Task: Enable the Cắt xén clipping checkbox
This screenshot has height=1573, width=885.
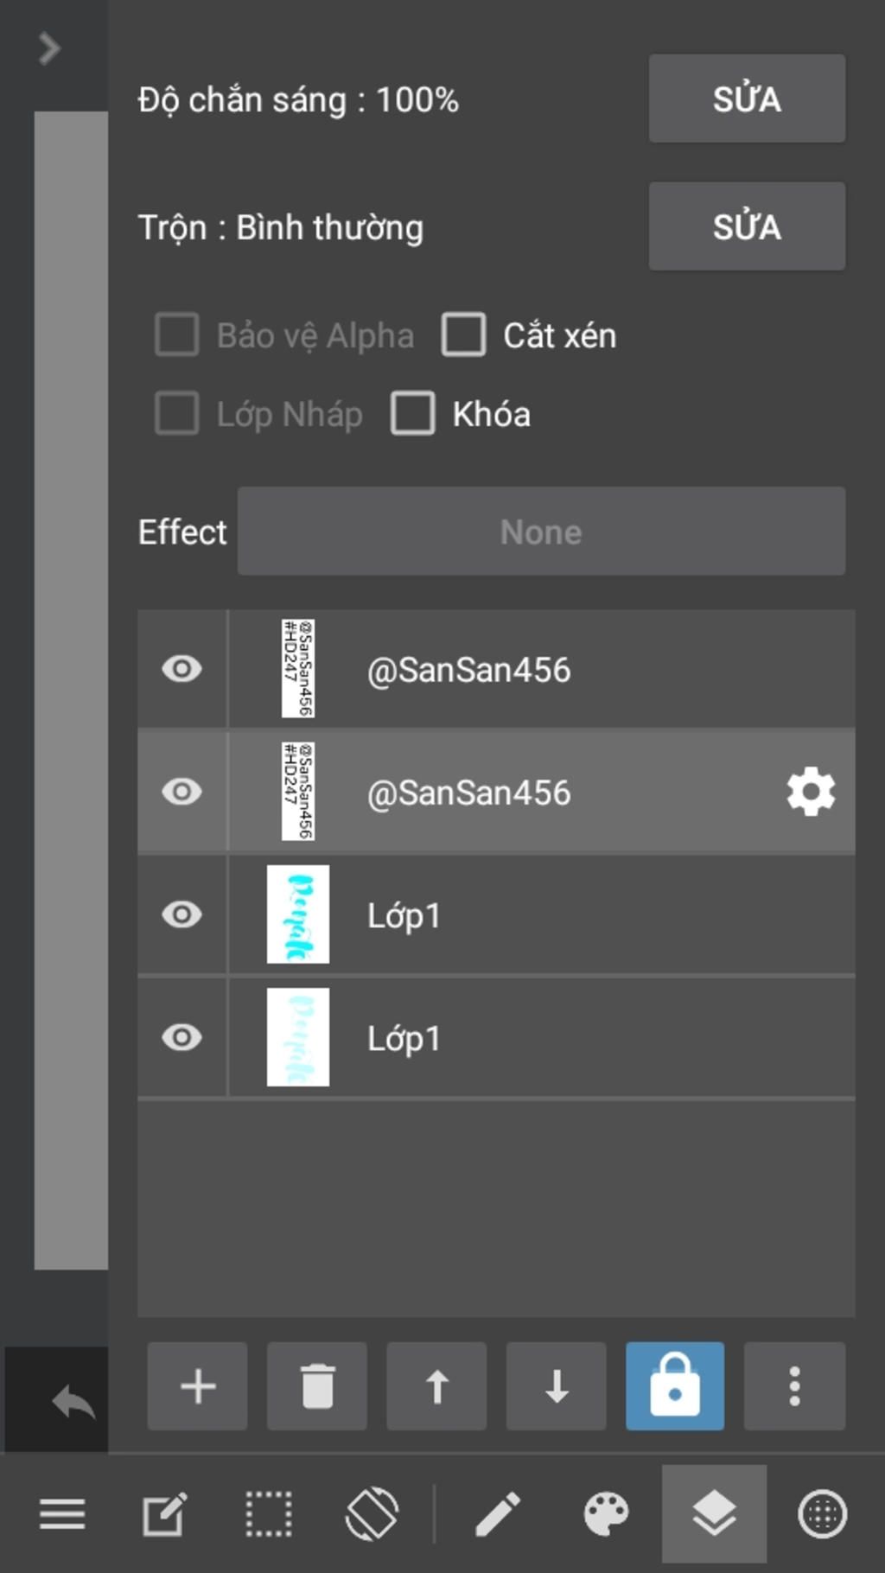Action: (x=464, y=335)
